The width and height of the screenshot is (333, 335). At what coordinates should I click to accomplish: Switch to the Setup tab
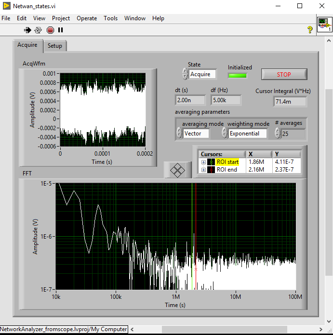point(55,46)
